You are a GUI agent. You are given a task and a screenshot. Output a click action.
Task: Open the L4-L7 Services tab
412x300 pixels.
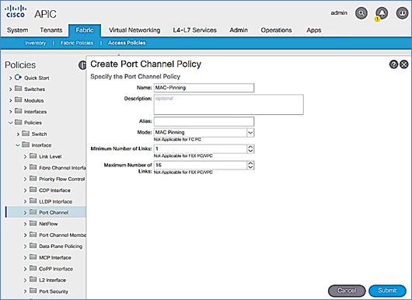(x=194, y=30)
